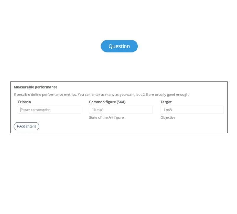Viewport: 237px width, 214px height.
Task: Click the words Add criteria beside the plus
Action: 28,126
